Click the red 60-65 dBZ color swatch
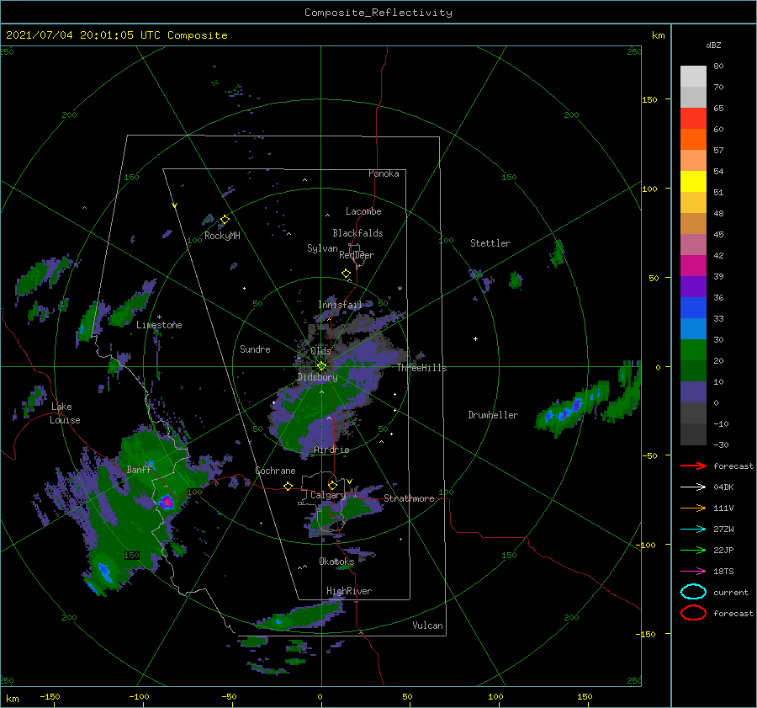 click(693, 119)
